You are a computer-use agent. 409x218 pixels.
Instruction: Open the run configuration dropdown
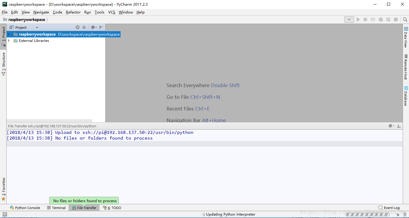pos(349,19)
